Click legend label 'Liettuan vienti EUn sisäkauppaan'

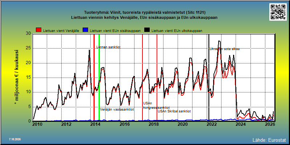coord(115,31)
